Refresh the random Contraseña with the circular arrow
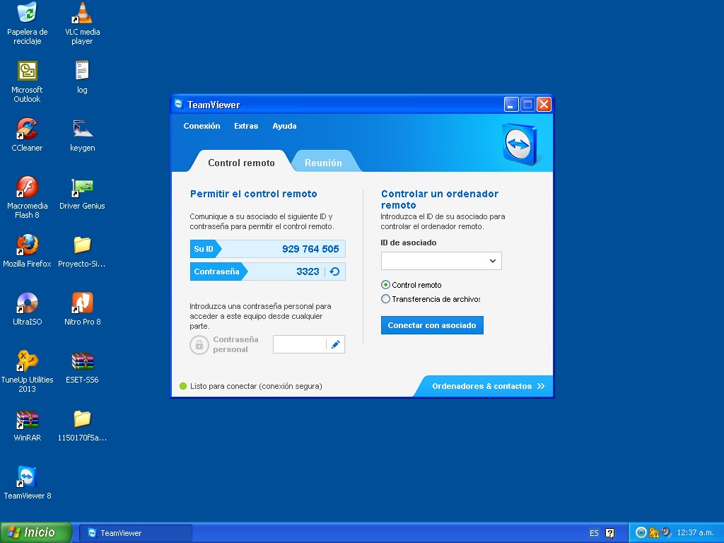724x543 pixels. [x=334, y=271]
